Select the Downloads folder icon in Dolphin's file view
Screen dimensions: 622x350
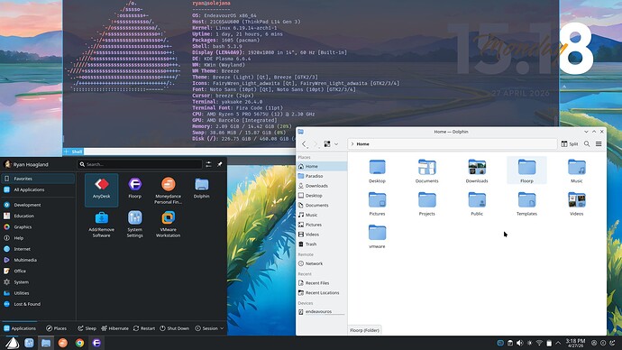(477, 167)
